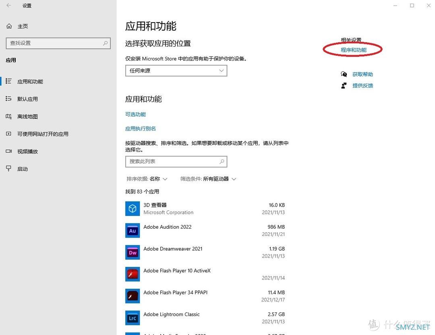This screenshot has width=435, height=335.
Task: Select the Adobe Lightroom Classic entry name
Action: click(172, 314)
